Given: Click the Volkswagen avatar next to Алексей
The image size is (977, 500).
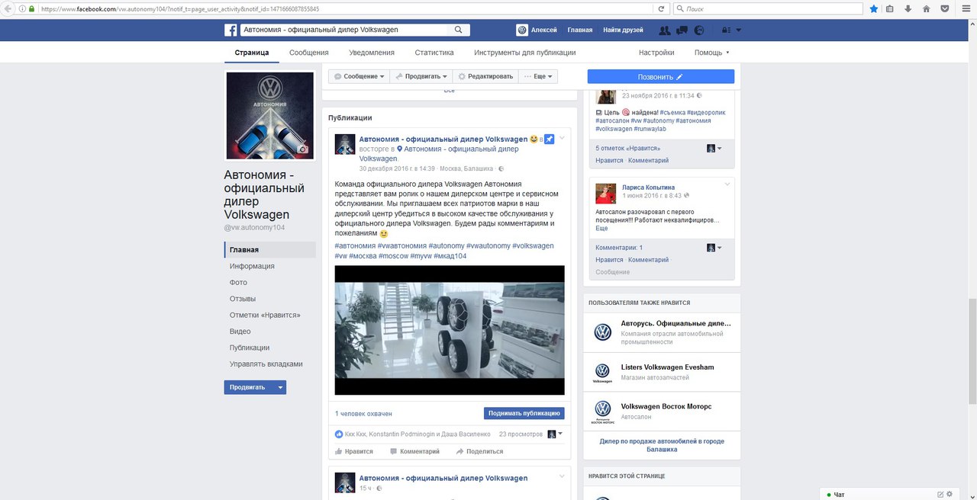Looking at the screenshot, I should 522,30.
